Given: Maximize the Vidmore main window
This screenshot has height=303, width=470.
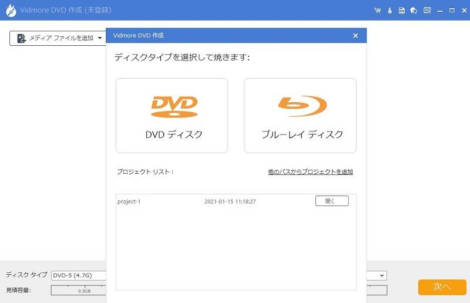Looking at the screenshot, I should (452, 11).
